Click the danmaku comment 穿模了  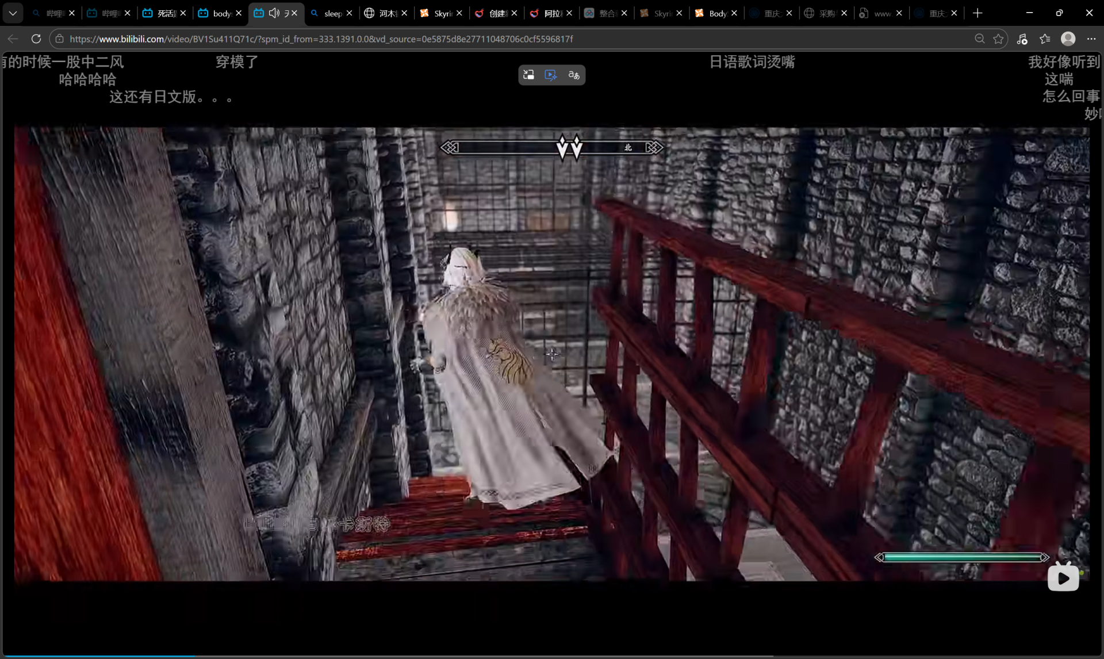[x=237, y=62]
